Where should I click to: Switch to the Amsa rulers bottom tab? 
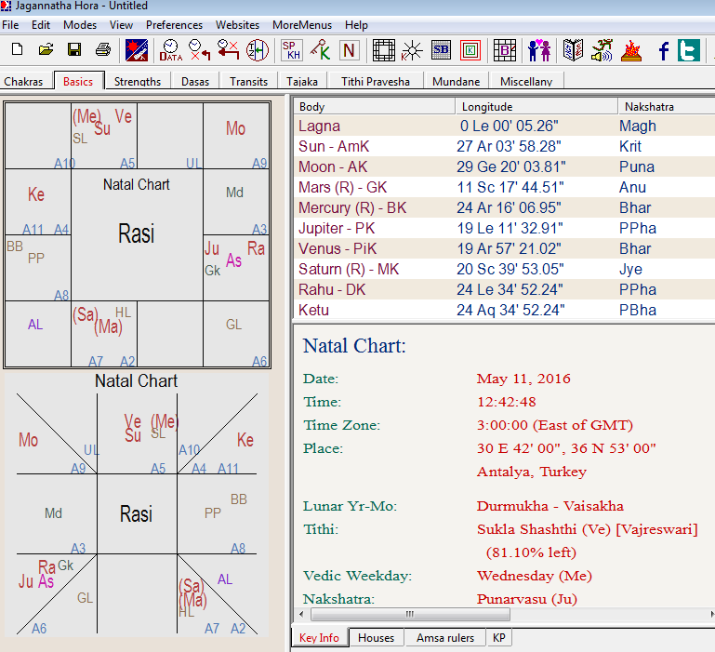point(445,637)
